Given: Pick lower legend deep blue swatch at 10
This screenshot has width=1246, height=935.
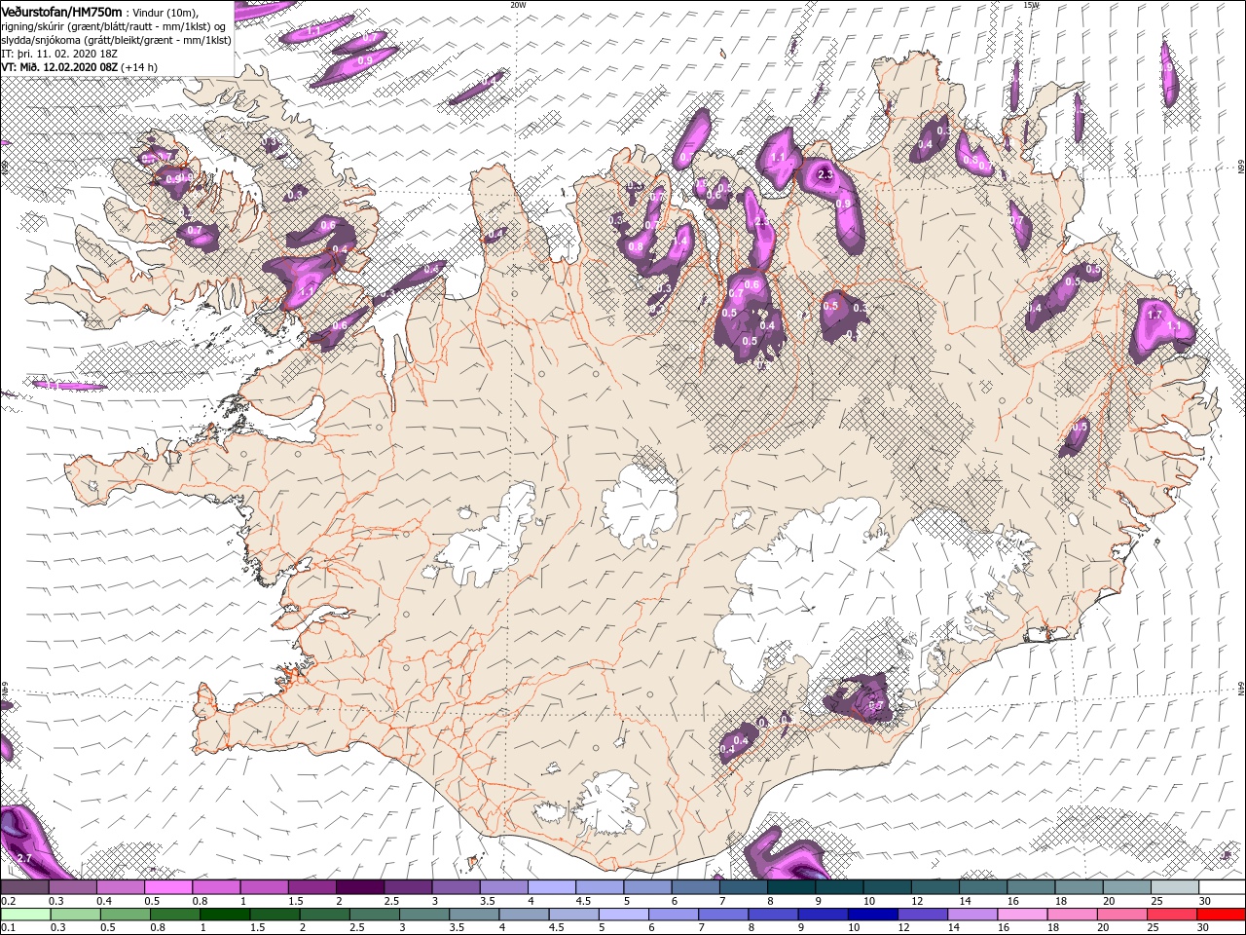Looking at the screenshot, I should click(871, 915).
